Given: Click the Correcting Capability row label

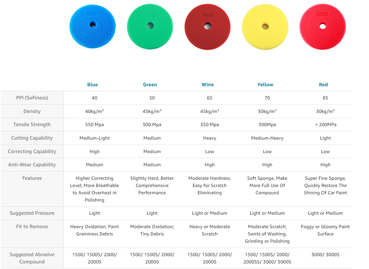Looking at the screenshot, I should 32,151.
